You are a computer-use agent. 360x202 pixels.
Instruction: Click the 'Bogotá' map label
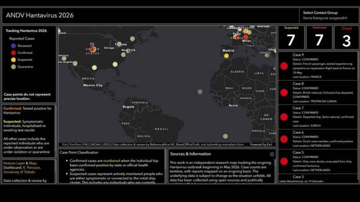point(128,107)
